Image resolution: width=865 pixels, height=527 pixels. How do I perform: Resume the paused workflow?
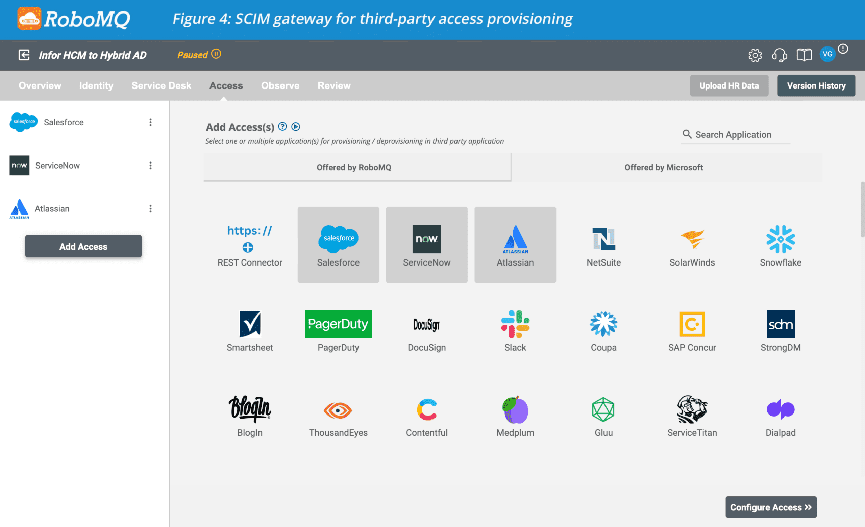[x=216, y=54]
